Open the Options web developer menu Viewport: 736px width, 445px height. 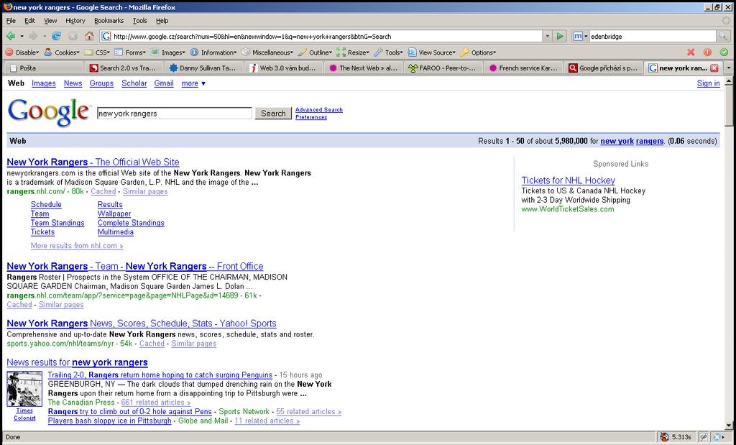[x=478, y=52]
